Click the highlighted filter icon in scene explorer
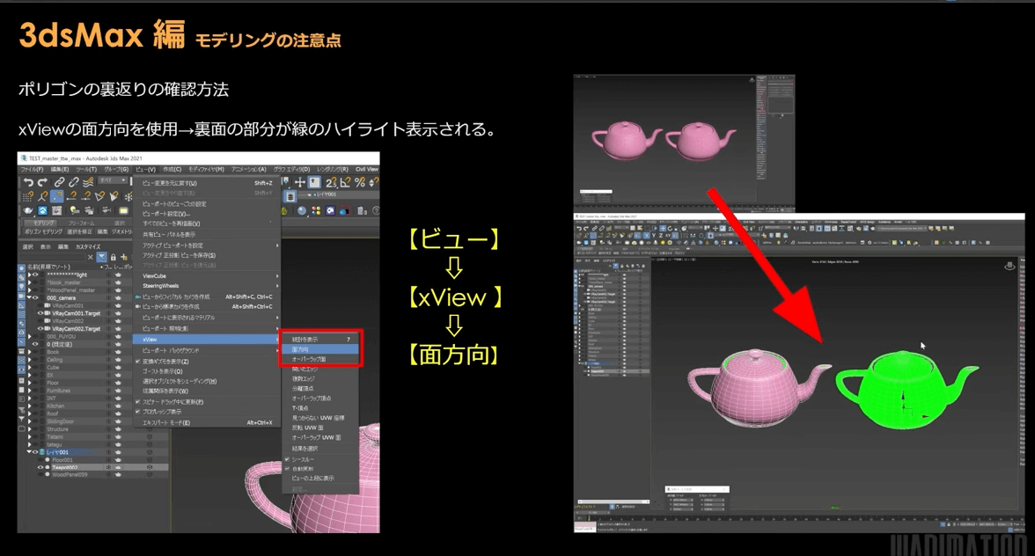The height and width of the screenshot is (556, 1035). tap(102, 257)
